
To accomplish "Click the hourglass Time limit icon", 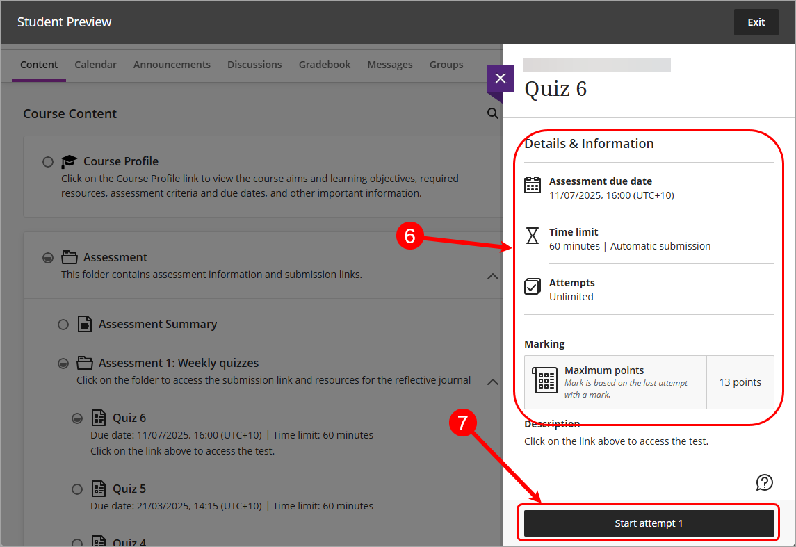I will (x=532, y=236).
